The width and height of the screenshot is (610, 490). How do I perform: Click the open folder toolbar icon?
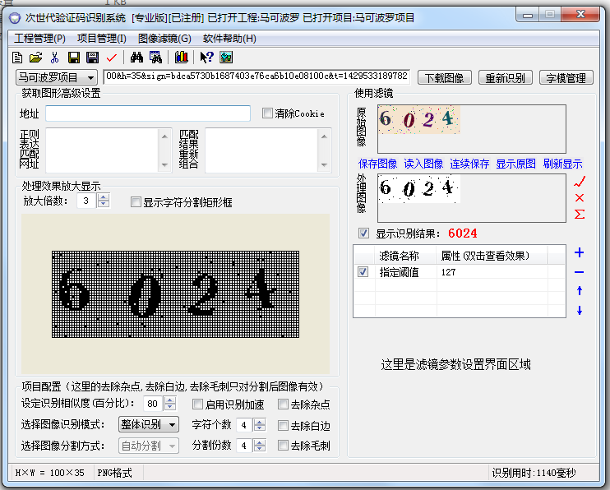tap(35, 58)
